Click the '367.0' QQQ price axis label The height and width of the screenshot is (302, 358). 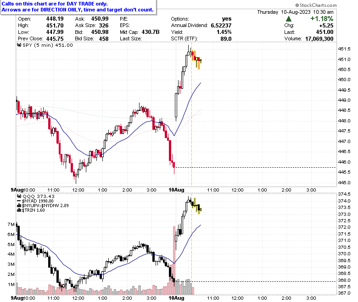[x=344, y=293]
